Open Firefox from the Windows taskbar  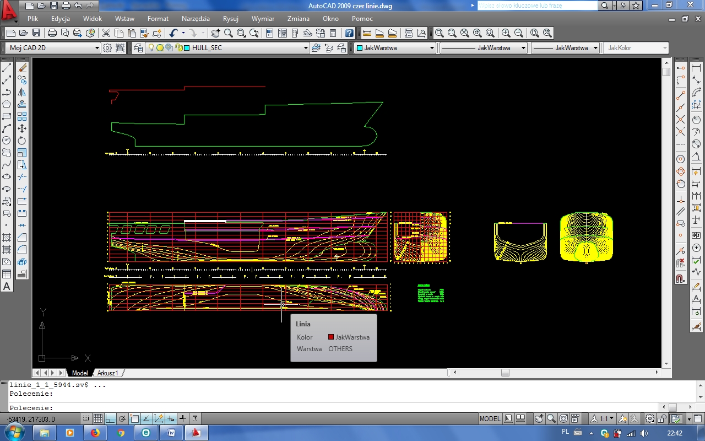[95, 433]
